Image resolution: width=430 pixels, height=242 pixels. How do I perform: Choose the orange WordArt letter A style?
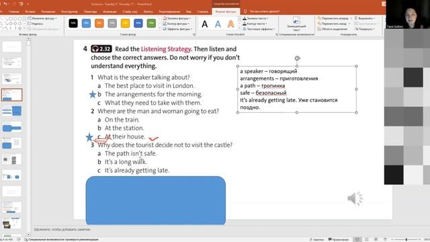click(231, 24)
